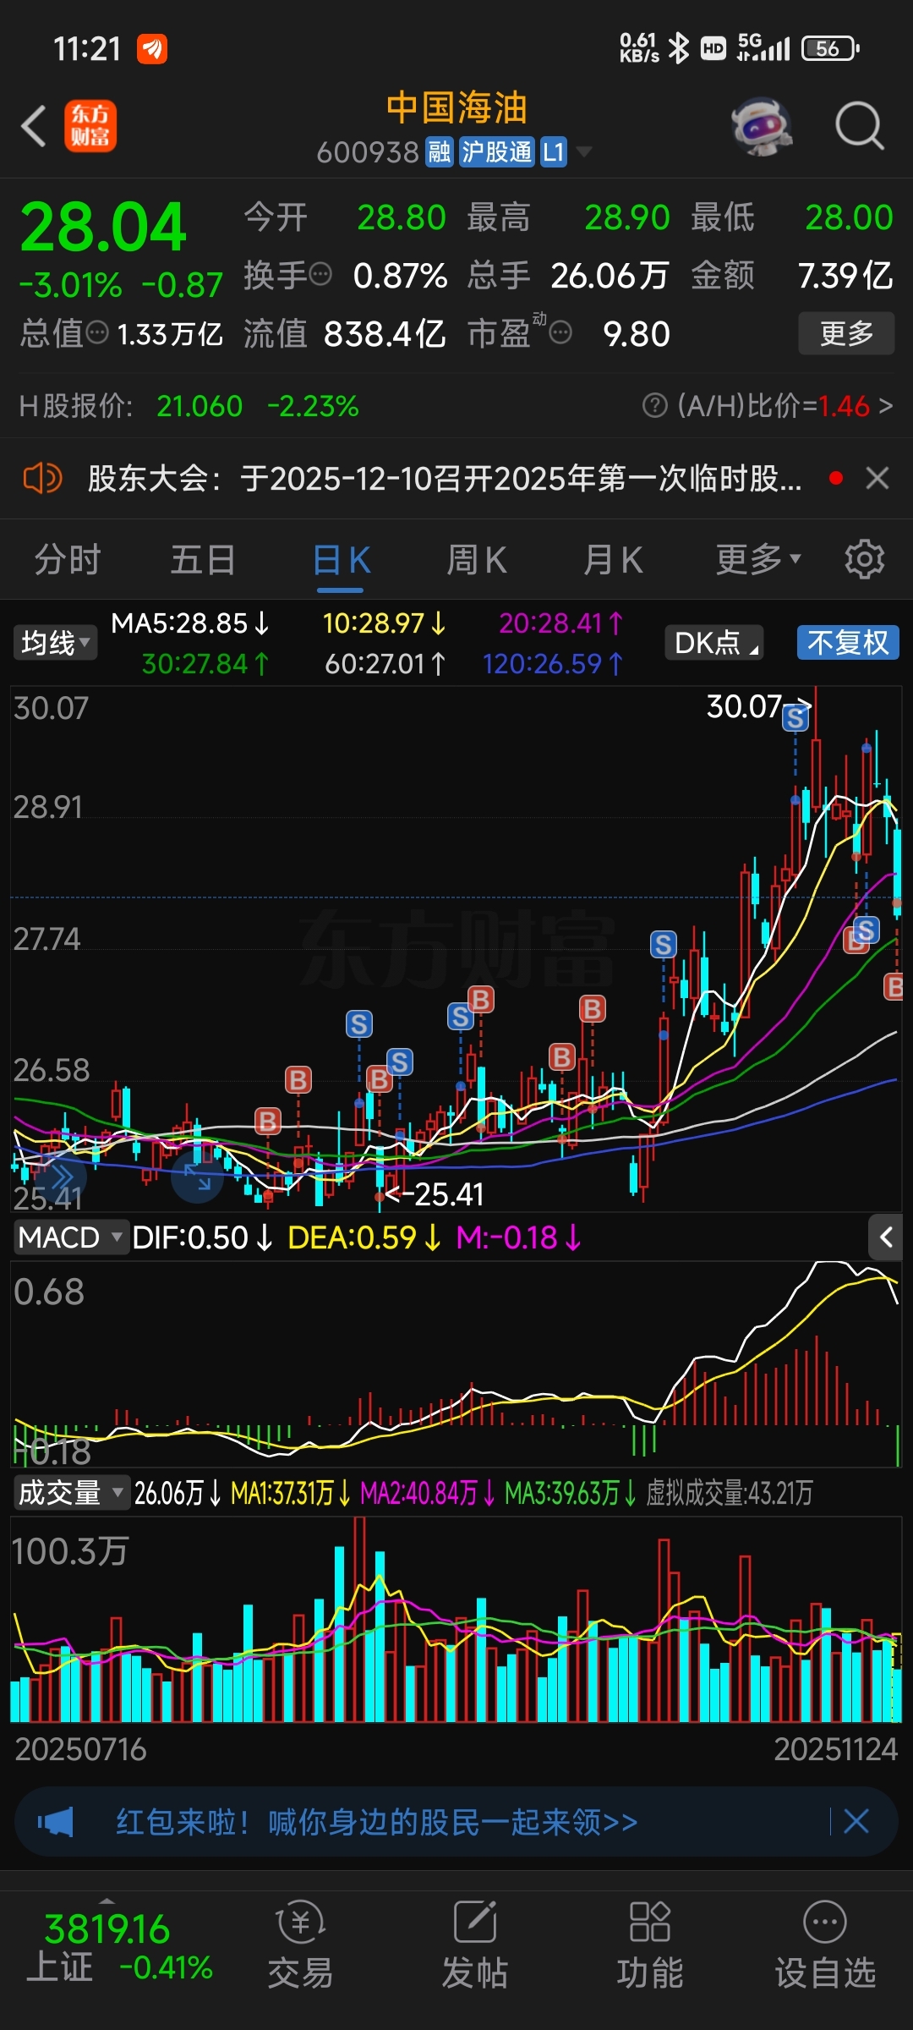Open the 上证 index ticker
Screen dimensions: 913x2030
click(x=118, y=1945)
